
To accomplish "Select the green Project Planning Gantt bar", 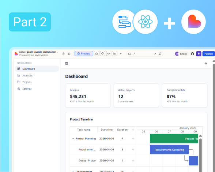I will pyautogui.click(x=174, y=139).
